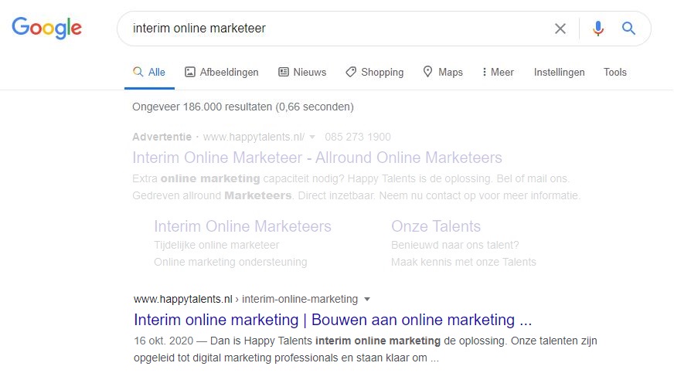Expand dropdown arrow beside interim-online-marketing URL

pos(367,300)
